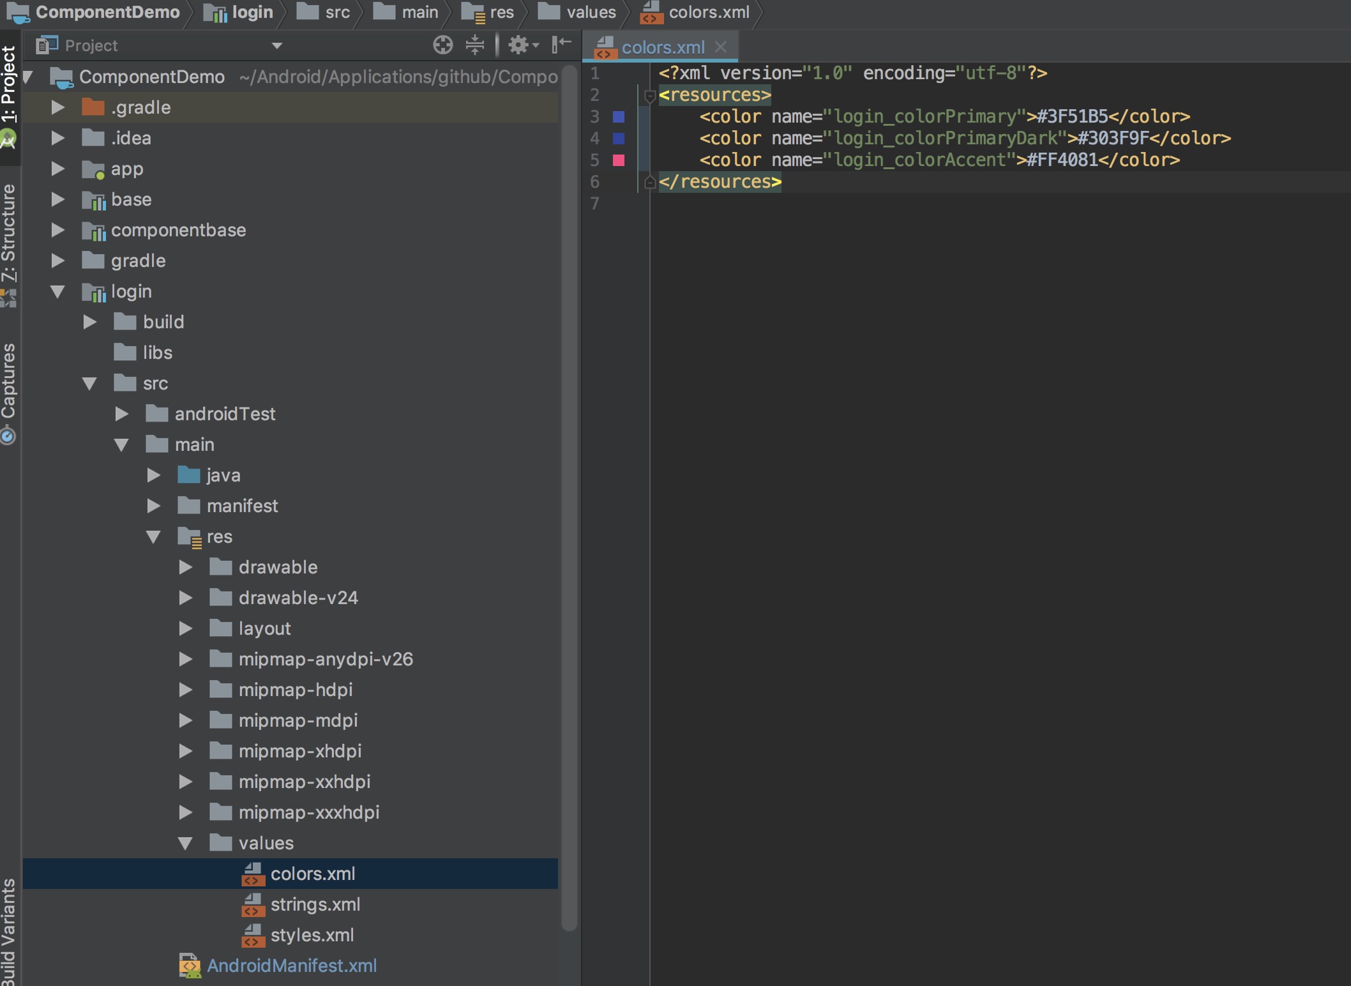The image size is (1351, 986).
Task: Toggle the 1: Project tool window tab
Action: click(x=9, y=83)
